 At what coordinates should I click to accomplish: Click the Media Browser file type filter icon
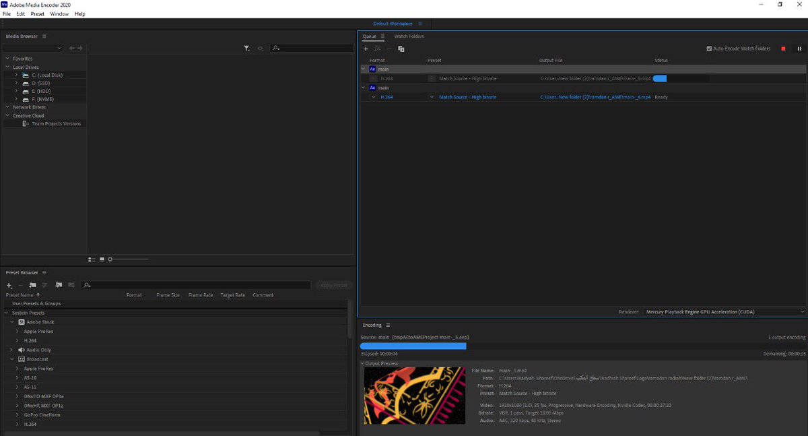click(247, 49)
